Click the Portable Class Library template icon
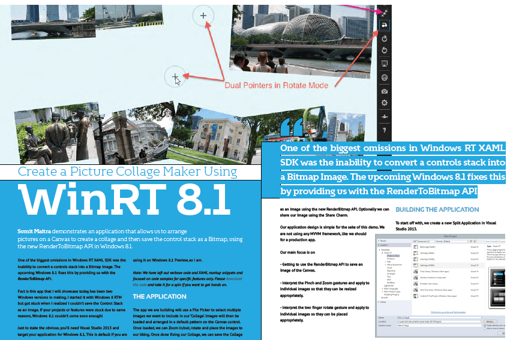This screenshot has height=340, width=522. pos(416,284)
